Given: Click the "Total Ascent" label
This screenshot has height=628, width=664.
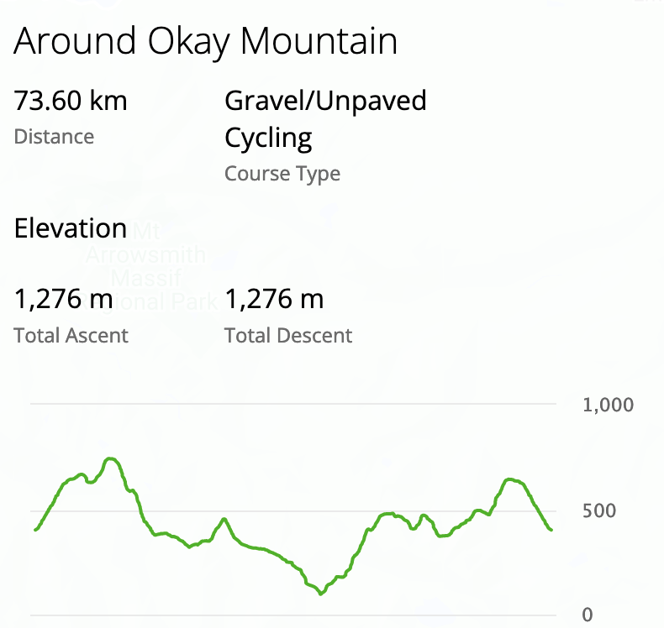Looking at the screenshot, I should tap(71, 336).
